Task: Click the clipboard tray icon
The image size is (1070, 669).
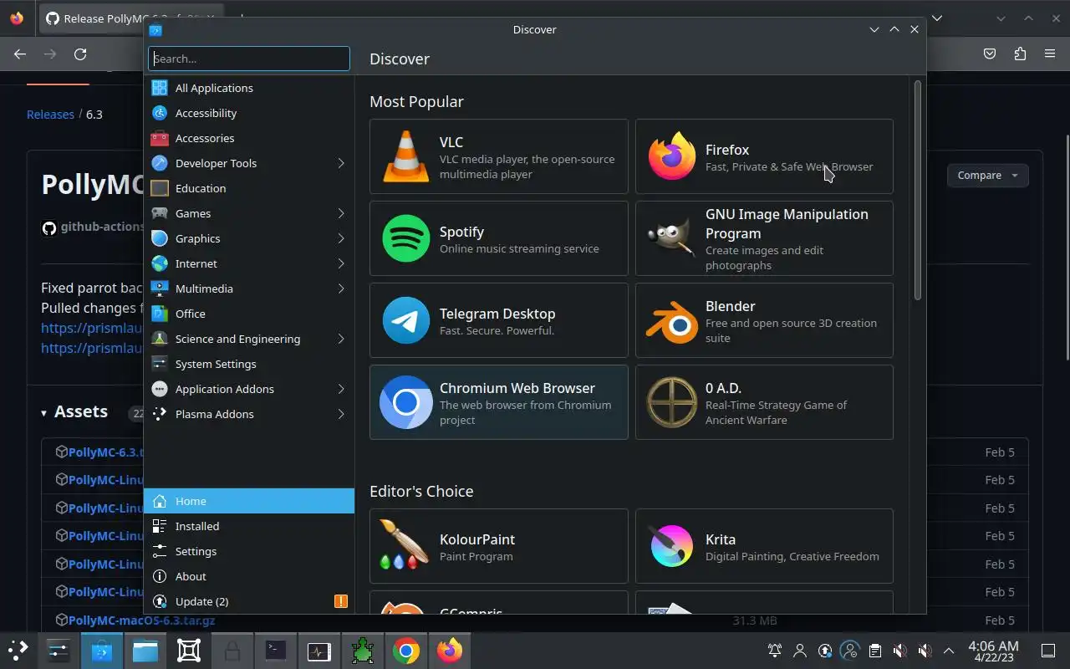Action: pos(875,651)
